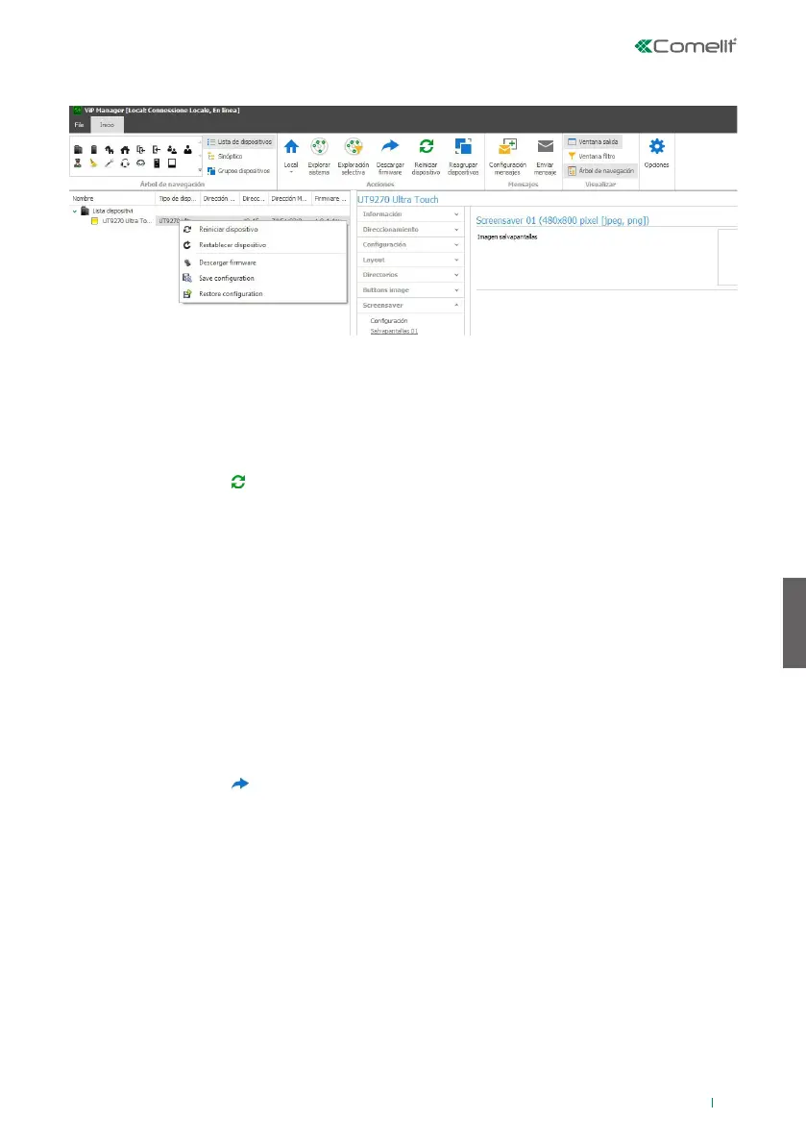The image size is (806, 1145).
Task: Open Salvapantallas 01 link under Screensaver
Action: [x=394, y=332]
